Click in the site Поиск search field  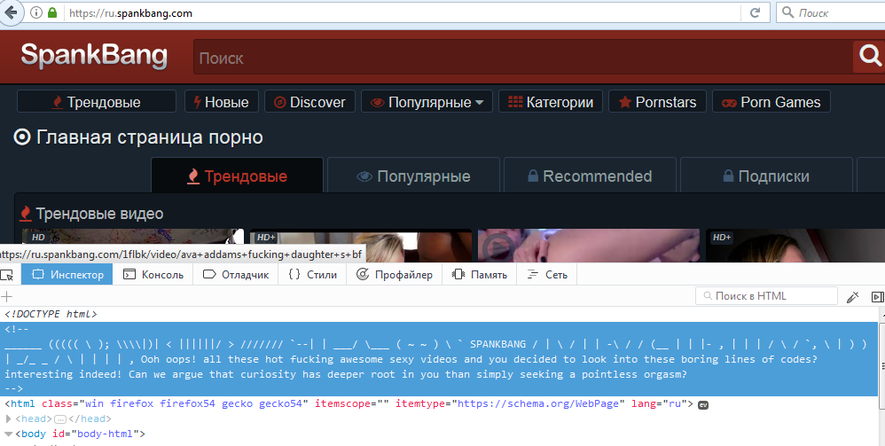[522, 57]
